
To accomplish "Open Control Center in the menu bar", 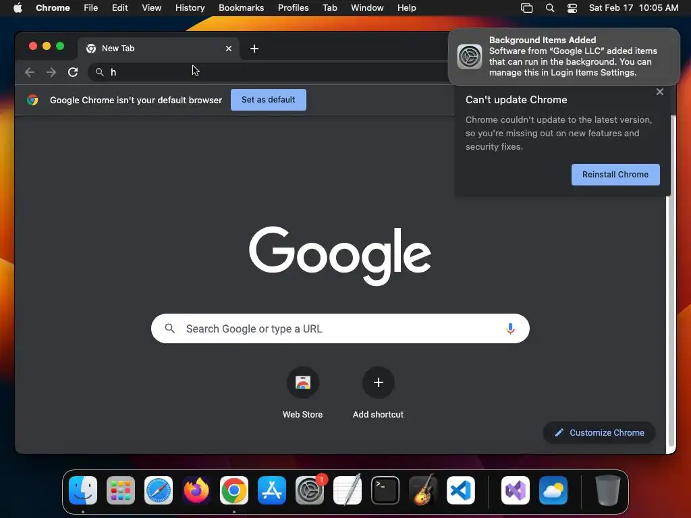I will pyautogui.click(x=572, y=8).
